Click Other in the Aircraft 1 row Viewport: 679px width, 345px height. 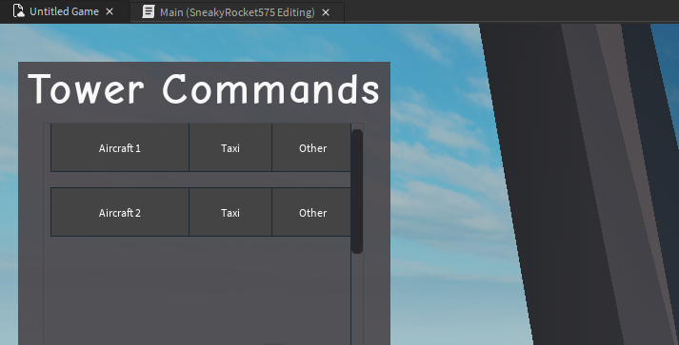[x=311, y=148]
